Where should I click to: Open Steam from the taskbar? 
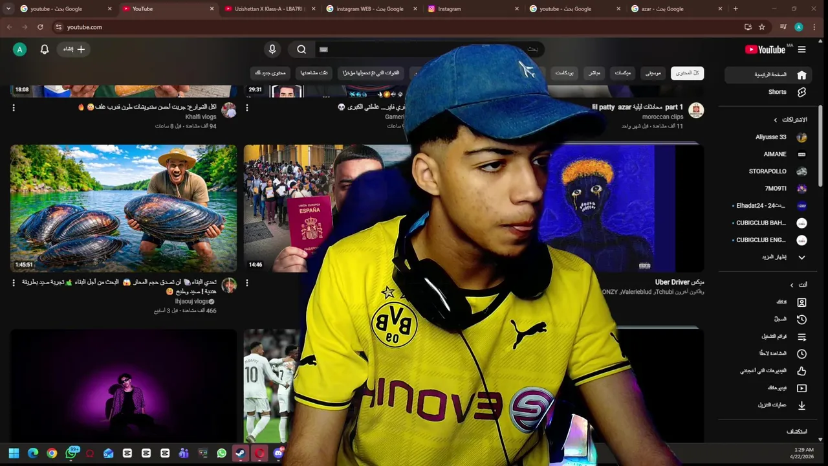(x=240, y=454)
